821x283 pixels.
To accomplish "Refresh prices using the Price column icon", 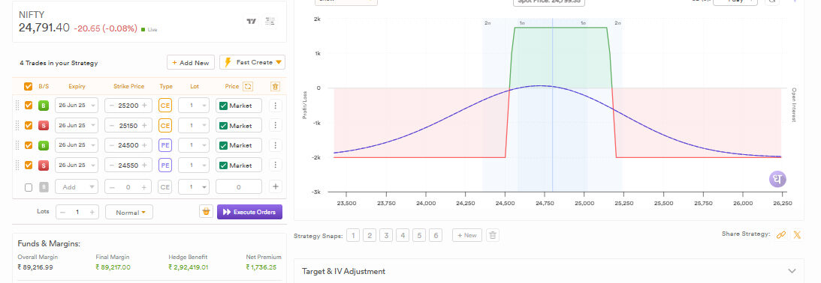I will pyautogui.click(x=248, y=86).
